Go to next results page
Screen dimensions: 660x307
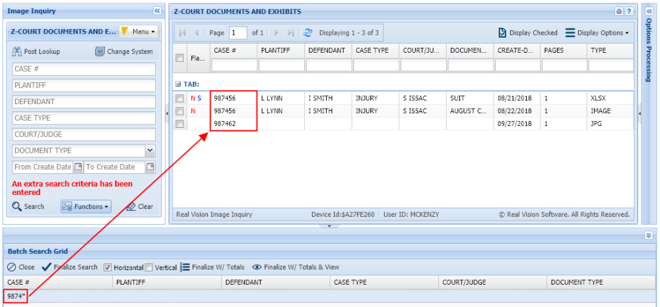(x=276, y=33)
